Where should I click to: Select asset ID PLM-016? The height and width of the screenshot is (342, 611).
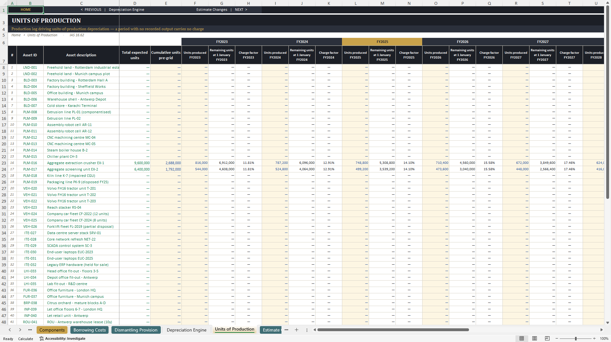point(30,163)
